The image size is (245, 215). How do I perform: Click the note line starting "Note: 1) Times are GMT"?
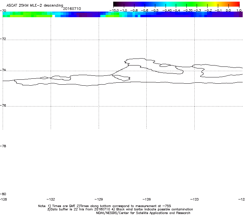click(105, 206)
